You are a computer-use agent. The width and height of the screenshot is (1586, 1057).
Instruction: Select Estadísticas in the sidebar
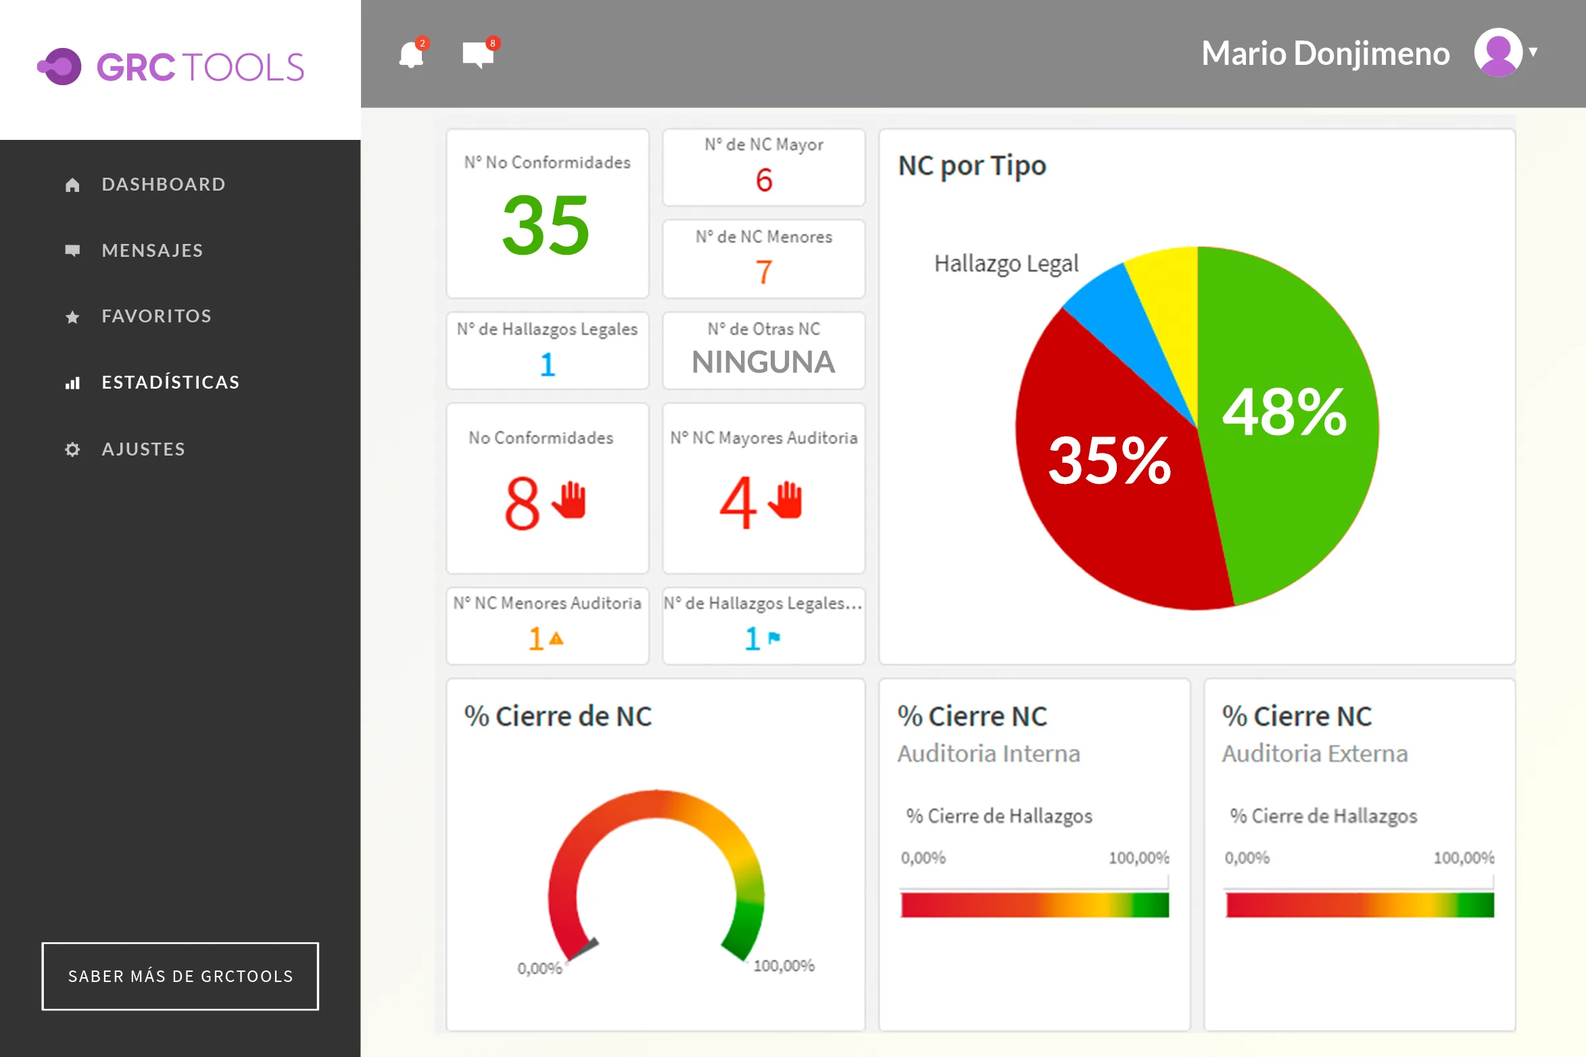170,383
